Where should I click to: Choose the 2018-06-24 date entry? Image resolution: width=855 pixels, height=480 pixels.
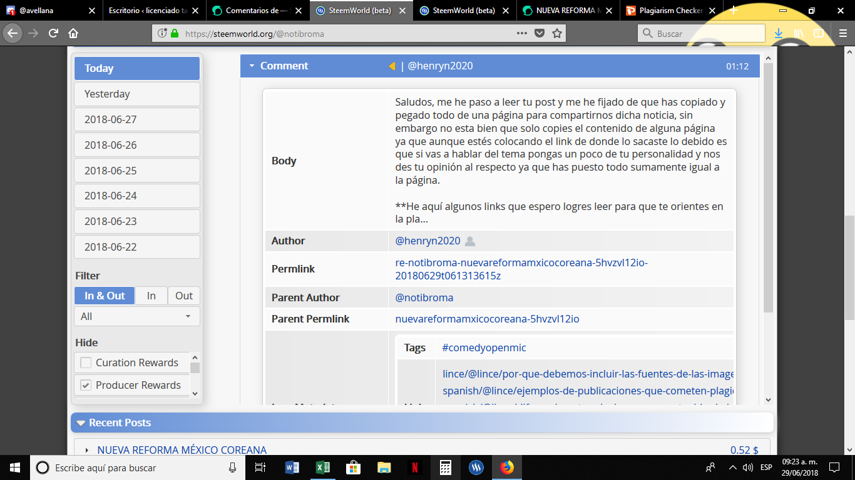pyautogui.click(x=137, y=196)
